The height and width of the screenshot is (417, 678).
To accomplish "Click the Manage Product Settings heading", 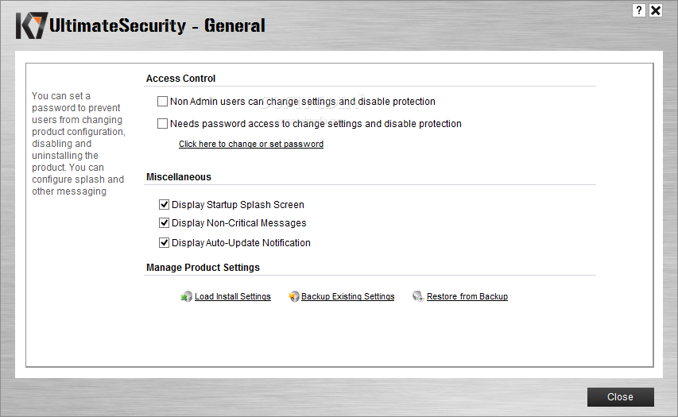I will pyautogui.click(x=203, y=268).
